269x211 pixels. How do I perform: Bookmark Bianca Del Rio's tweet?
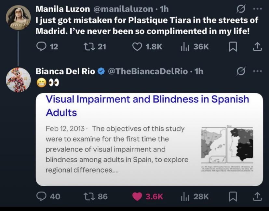click(x=233, y=196)
